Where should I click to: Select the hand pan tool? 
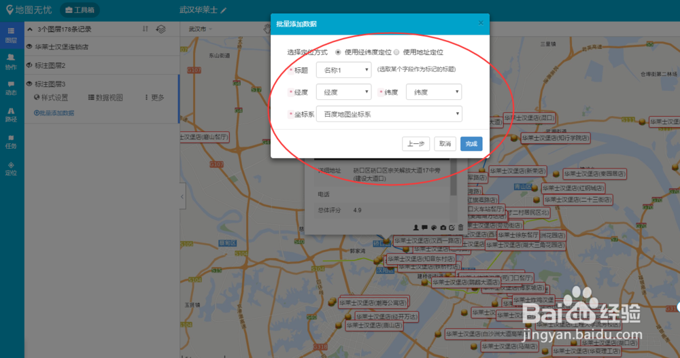pos(267,29)
